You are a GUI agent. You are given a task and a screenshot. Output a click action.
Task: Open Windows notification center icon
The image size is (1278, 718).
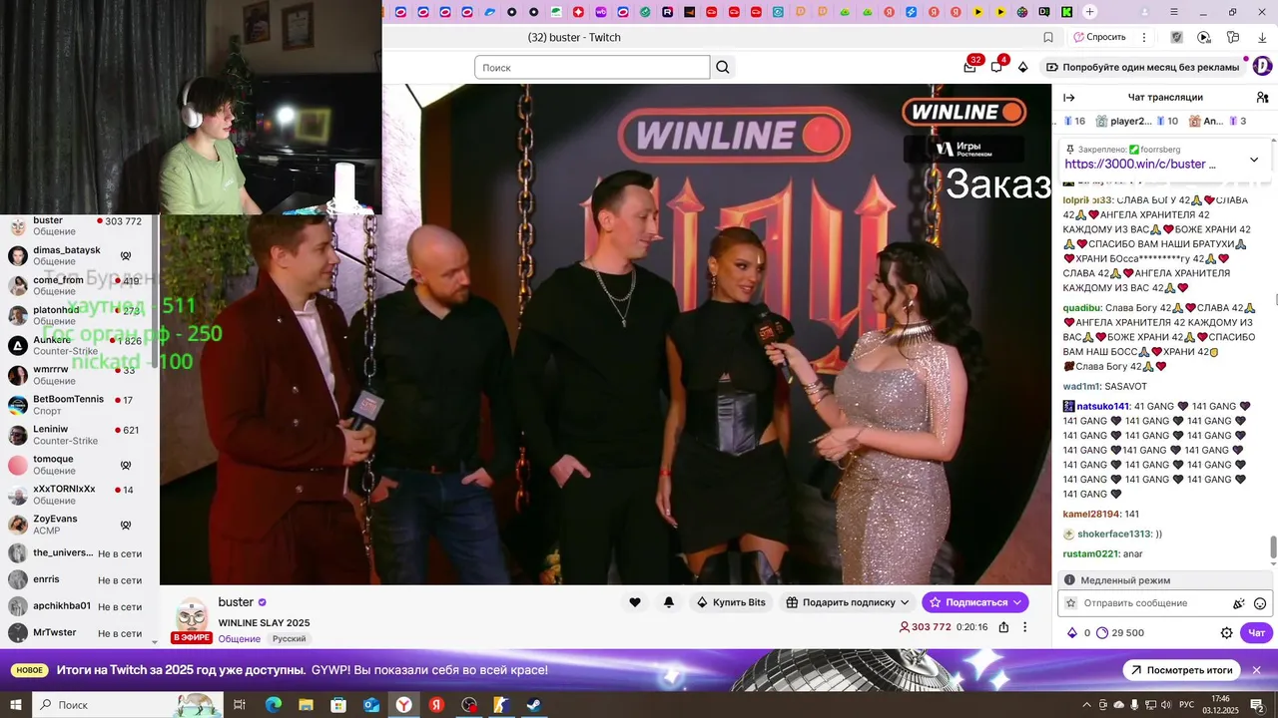coord(1258,705)
